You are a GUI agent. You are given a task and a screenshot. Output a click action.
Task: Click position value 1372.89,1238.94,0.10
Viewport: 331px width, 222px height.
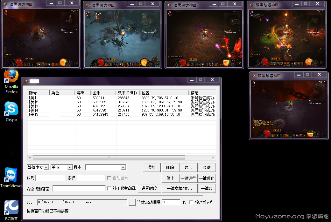coord(161,106)
